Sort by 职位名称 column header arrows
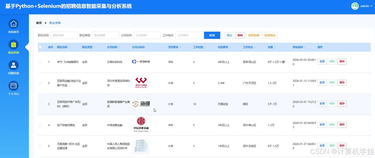Image resolution: width=375 pixels, height=158 pixels. (70, 47)
